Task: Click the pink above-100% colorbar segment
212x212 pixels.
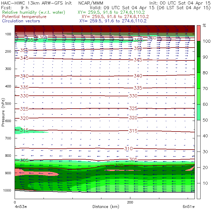Action: [x=199, y=33]
